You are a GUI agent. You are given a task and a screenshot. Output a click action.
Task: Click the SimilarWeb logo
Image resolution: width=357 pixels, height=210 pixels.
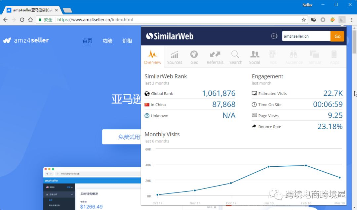[x=169, y=36]
